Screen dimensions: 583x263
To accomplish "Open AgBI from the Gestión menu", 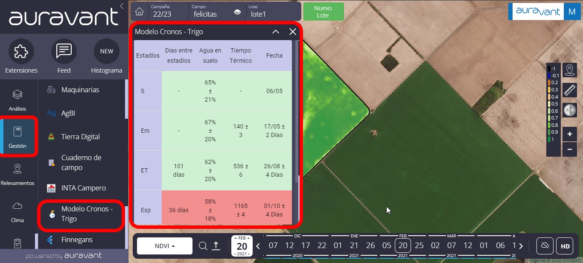I will coord(68,113).
